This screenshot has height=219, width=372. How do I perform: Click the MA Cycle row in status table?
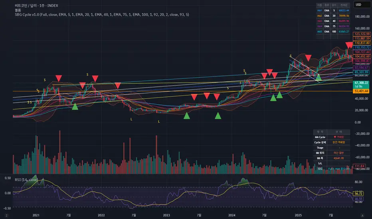tap(332, 137)
